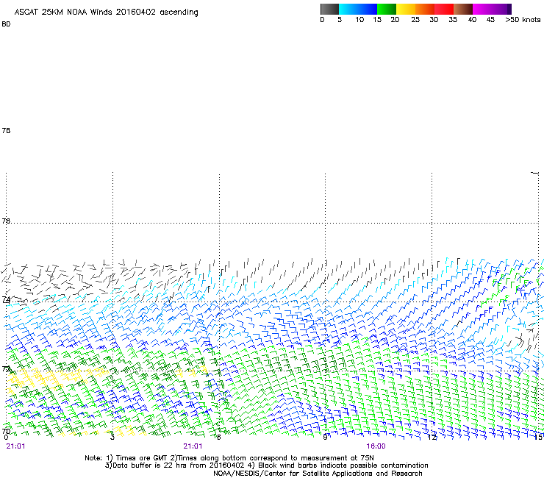Click the '>50 knots' legend label
544x478 pixels.
click(x=523, y=20)
